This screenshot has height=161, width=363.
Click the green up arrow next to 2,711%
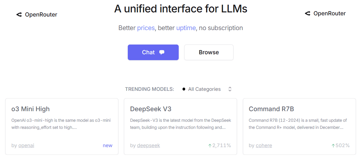click(210, 145)
